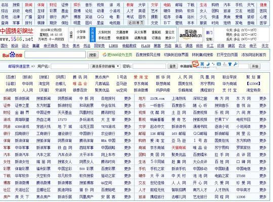Open the 电脑 category in top navigation

(167, 5)
